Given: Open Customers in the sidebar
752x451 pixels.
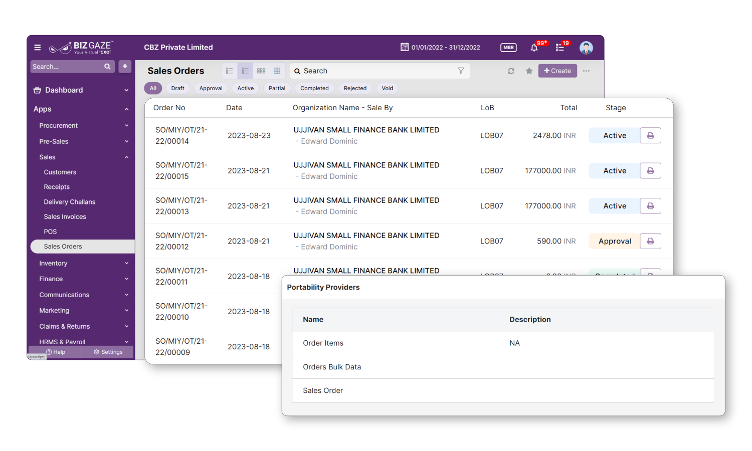Looking at the screenshot, I should coord(60,172).
